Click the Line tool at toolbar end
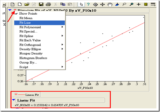This screenshot has height=112, width=160. [x=153, y=4]
